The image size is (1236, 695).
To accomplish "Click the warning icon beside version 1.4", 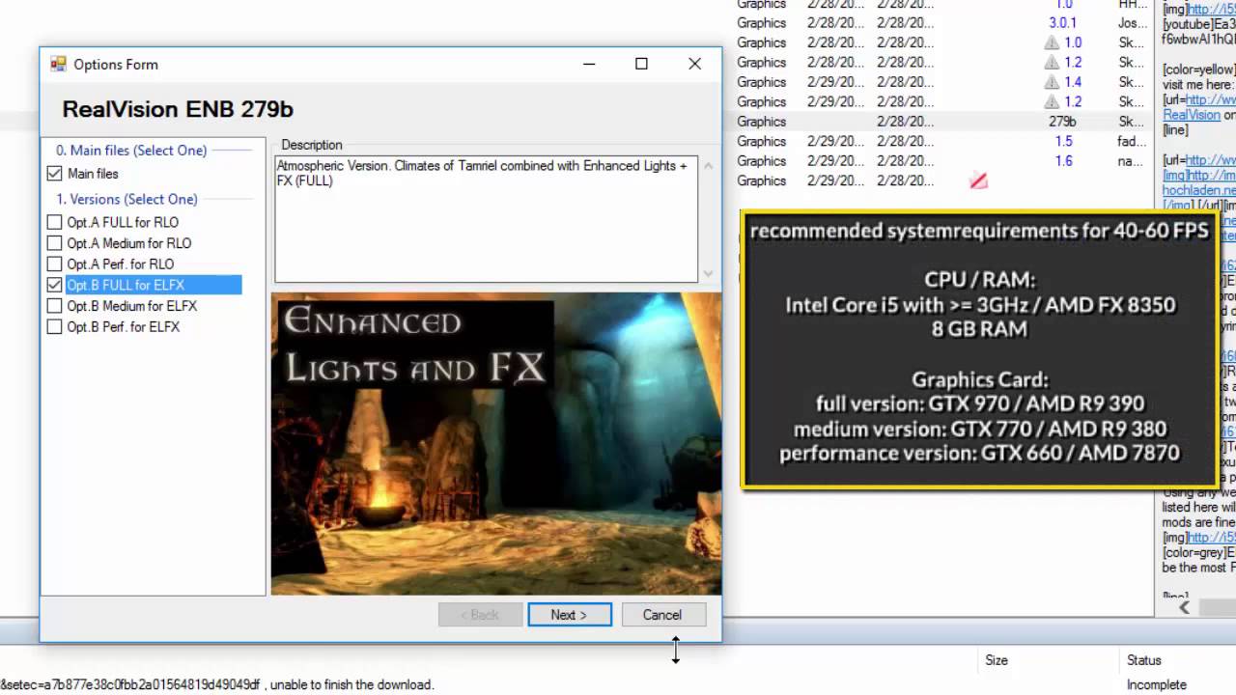I will click(x=1052, y=82).
